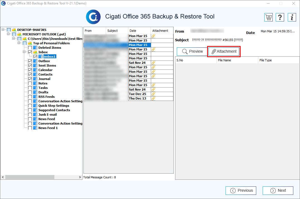Check the Tasks checkbox
300x199 pixels.
[x=30, y=88]
